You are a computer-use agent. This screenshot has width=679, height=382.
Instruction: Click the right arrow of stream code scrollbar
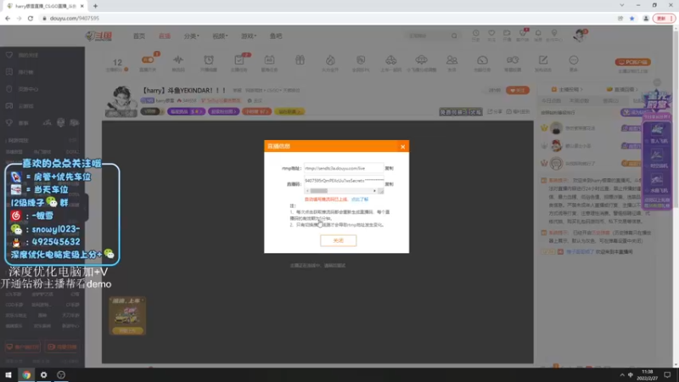(x=374, y=191)
